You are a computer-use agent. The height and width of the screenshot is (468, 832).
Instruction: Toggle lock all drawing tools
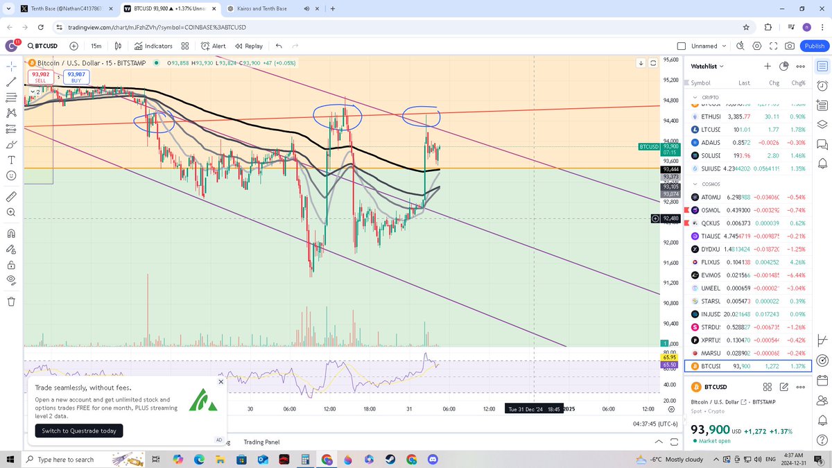(x=11, y=264)
